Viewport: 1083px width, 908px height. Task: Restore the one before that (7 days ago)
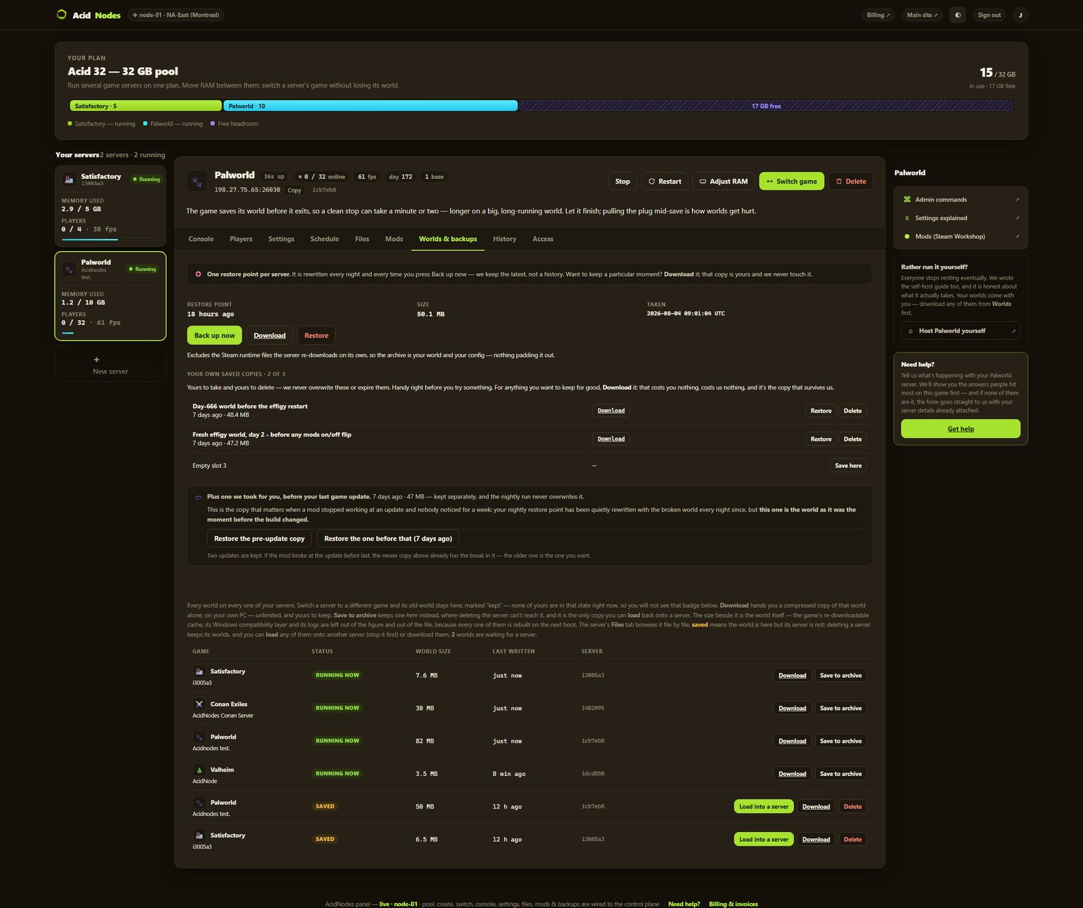click(388, 538)
